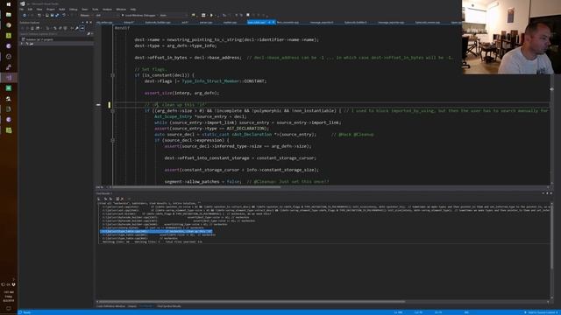Screen dimensions: 561x315
Task: Close the active type_table.cpp tab
Action: [273, 23]
